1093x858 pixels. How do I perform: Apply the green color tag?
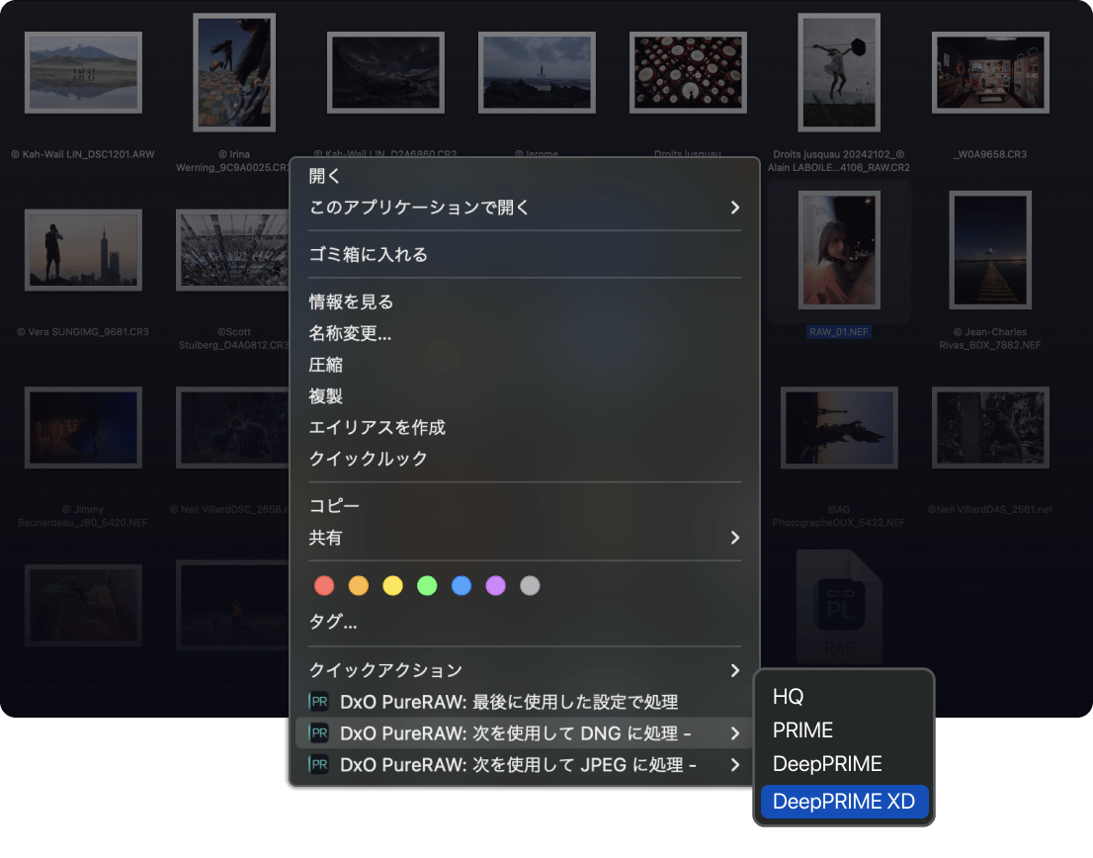click(427, 585)
